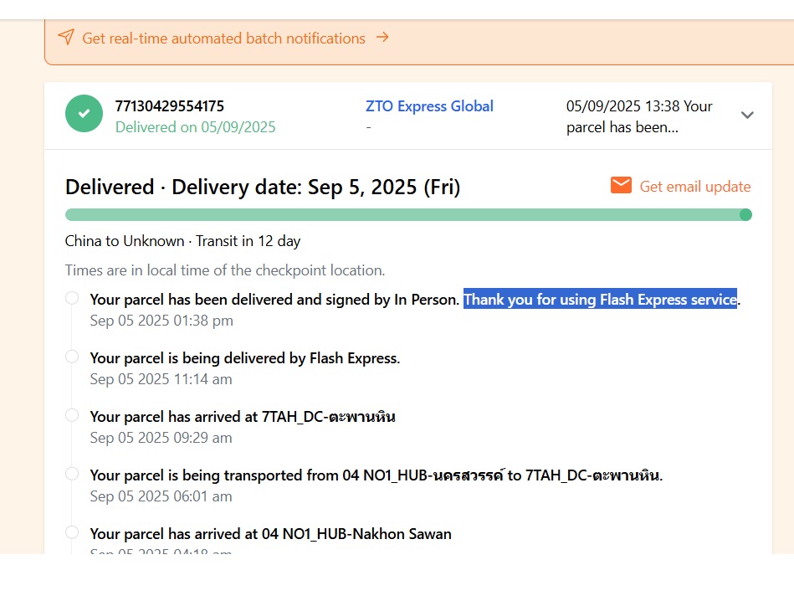Collapse the tracking details chevron

tap(747, 116)
